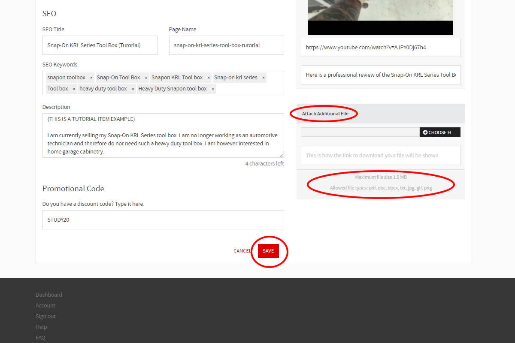Image resolution: width=515 pixels, height=343 pixels.
Task: Click the 'Maximum file size 1.5 MB' text
Action: [381, 177]
